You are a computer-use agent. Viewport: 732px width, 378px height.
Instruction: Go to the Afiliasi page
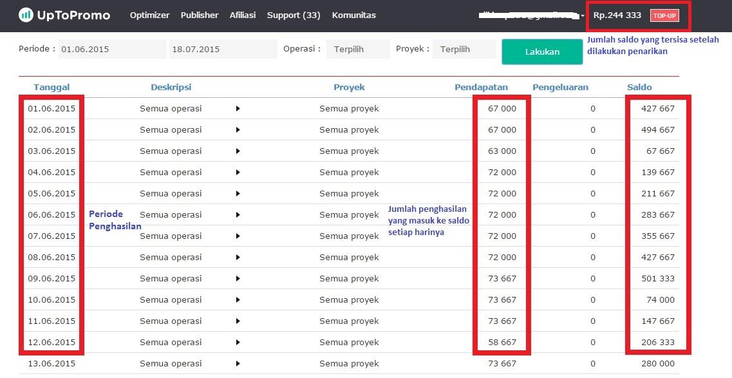tap(243, 15)
